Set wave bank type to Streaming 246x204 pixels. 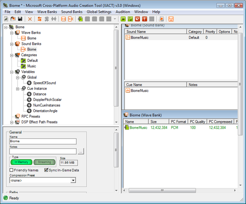44,162
